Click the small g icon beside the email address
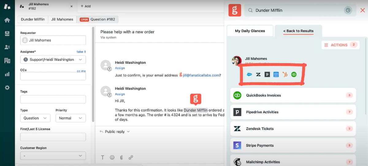The image size is (368, 166). point(181,75)
